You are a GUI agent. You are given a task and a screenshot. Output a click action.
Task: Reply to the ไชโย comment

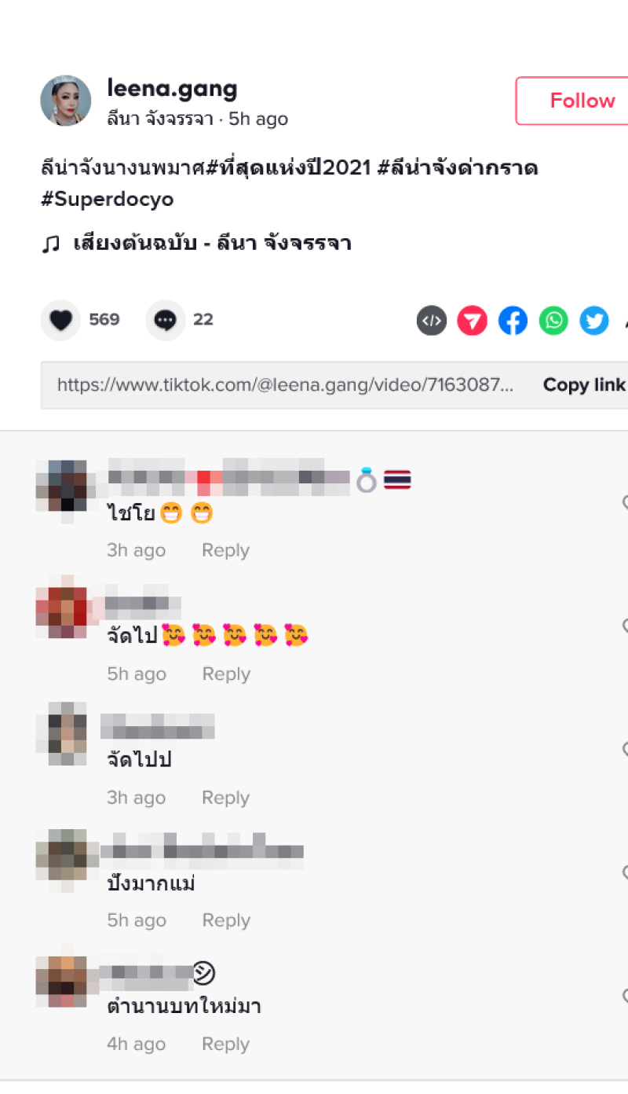click(225, 550)
